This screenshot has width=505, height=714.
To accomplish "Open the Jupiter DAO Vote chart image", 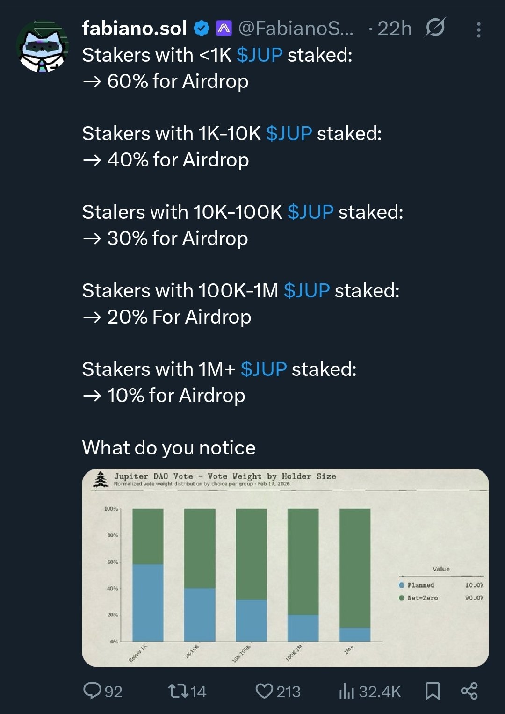I will click(x=285, y=568).
